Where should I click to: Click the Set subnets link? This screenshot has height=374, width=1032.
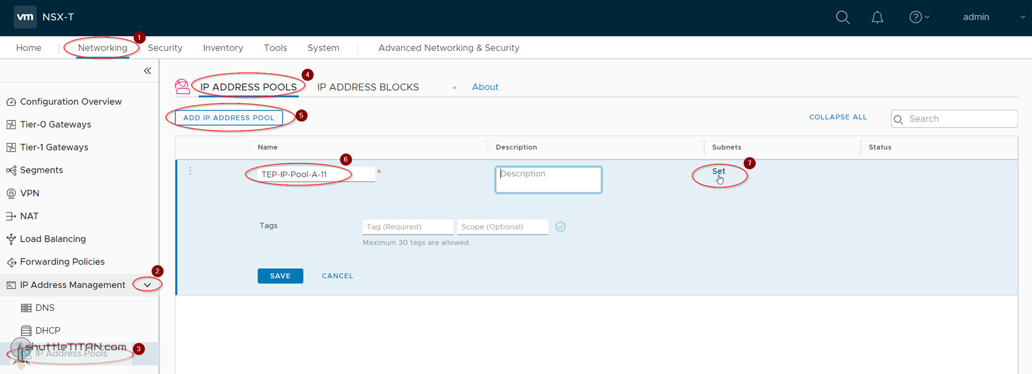(x=719, y=172)
